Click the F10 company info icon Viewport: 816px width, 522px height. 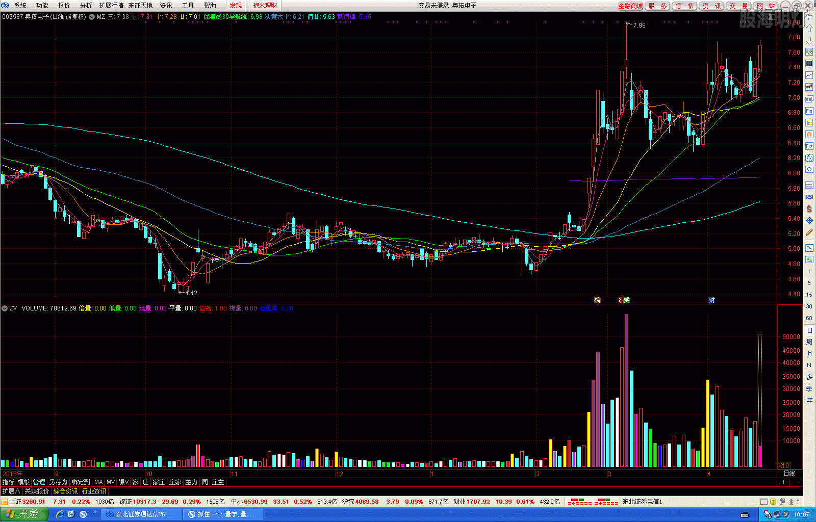pos(809,111)
